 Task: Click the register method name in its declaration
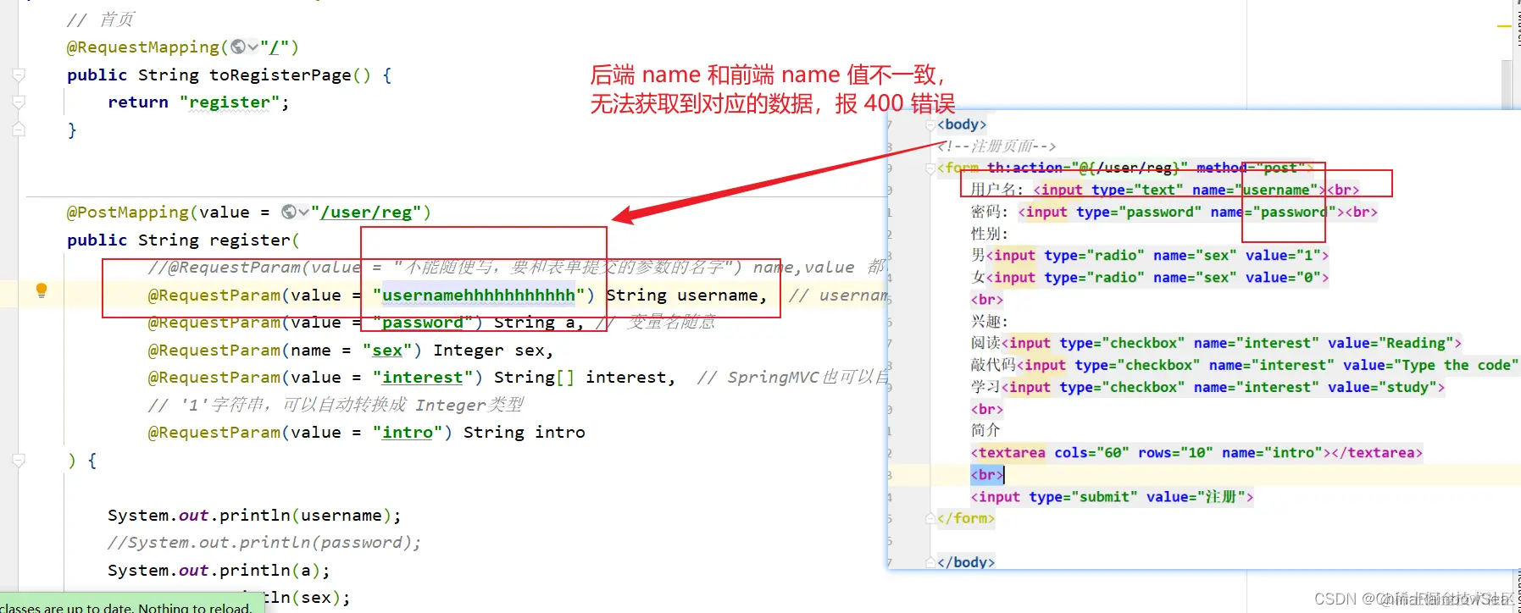click(x=249, y=240)
